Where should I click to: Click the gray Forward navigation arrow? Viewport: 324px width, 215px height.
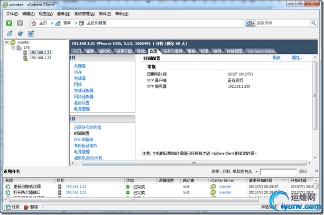tap(20, 23)
